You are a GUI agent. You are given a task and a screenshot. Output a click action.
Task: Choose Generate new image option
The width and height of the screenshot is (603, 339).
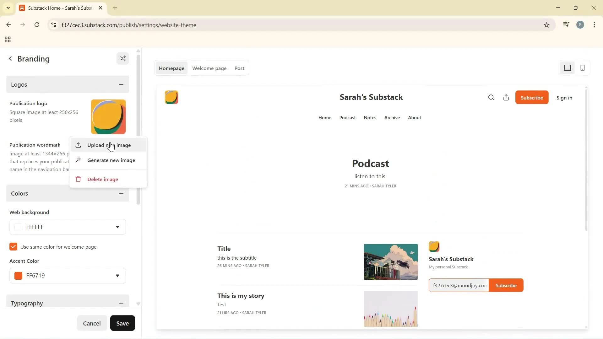pyautogui.click(x=111, y=160)
